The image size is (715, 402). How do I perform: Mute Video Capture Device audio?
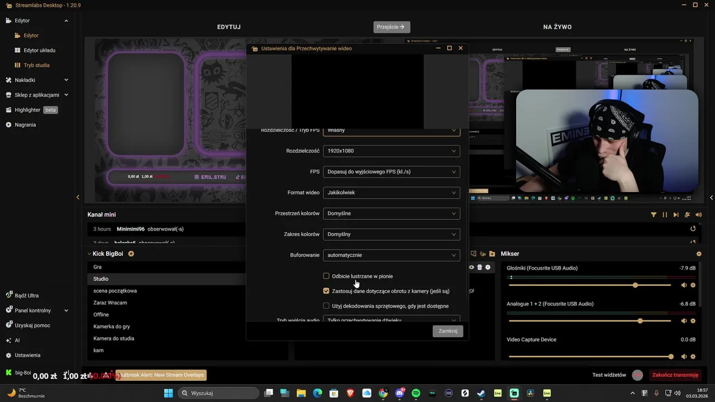[x=684, y=357]
